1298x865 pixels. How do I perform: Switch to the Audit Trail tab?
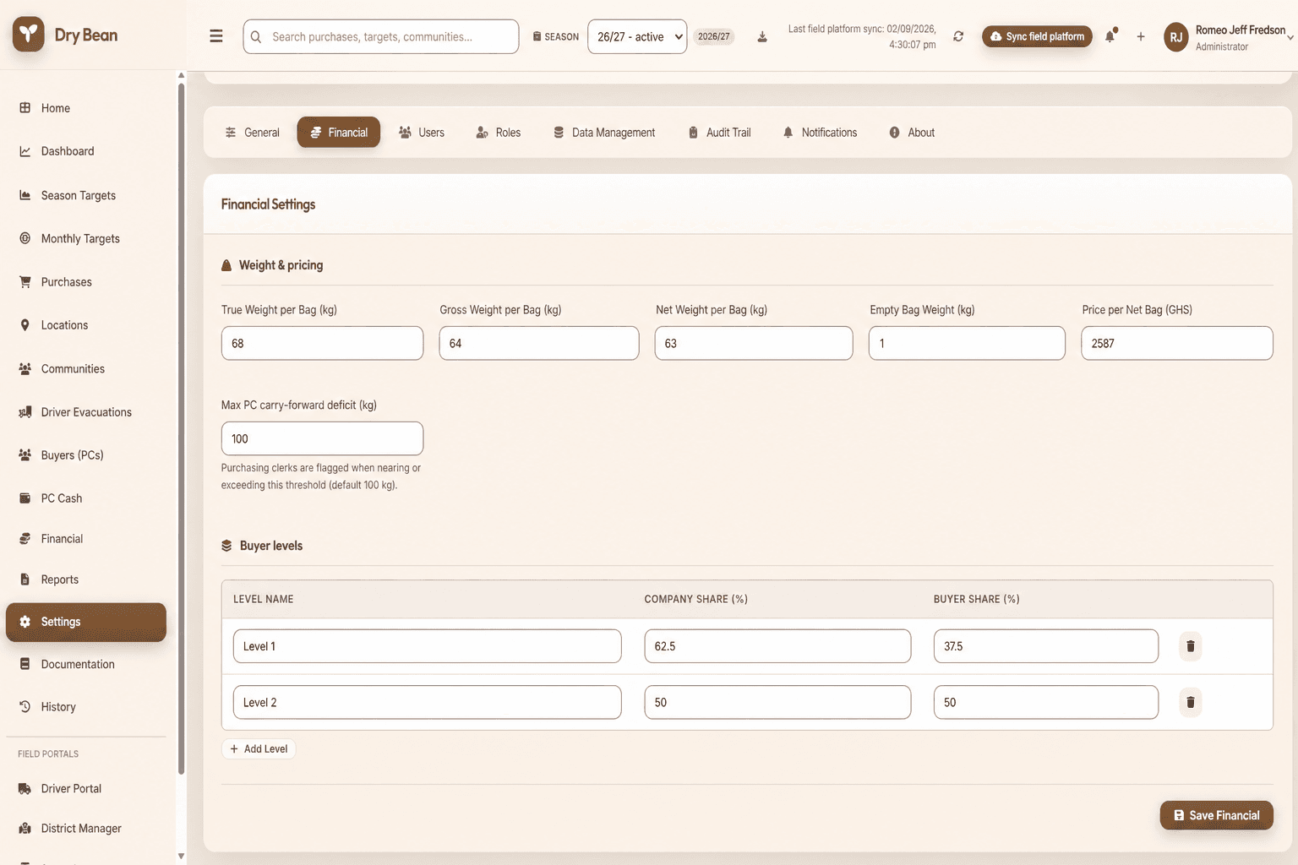click(719, 133)
